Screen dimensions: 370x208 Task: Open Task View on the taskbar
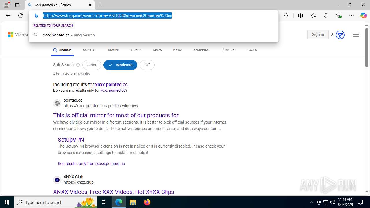104,202
